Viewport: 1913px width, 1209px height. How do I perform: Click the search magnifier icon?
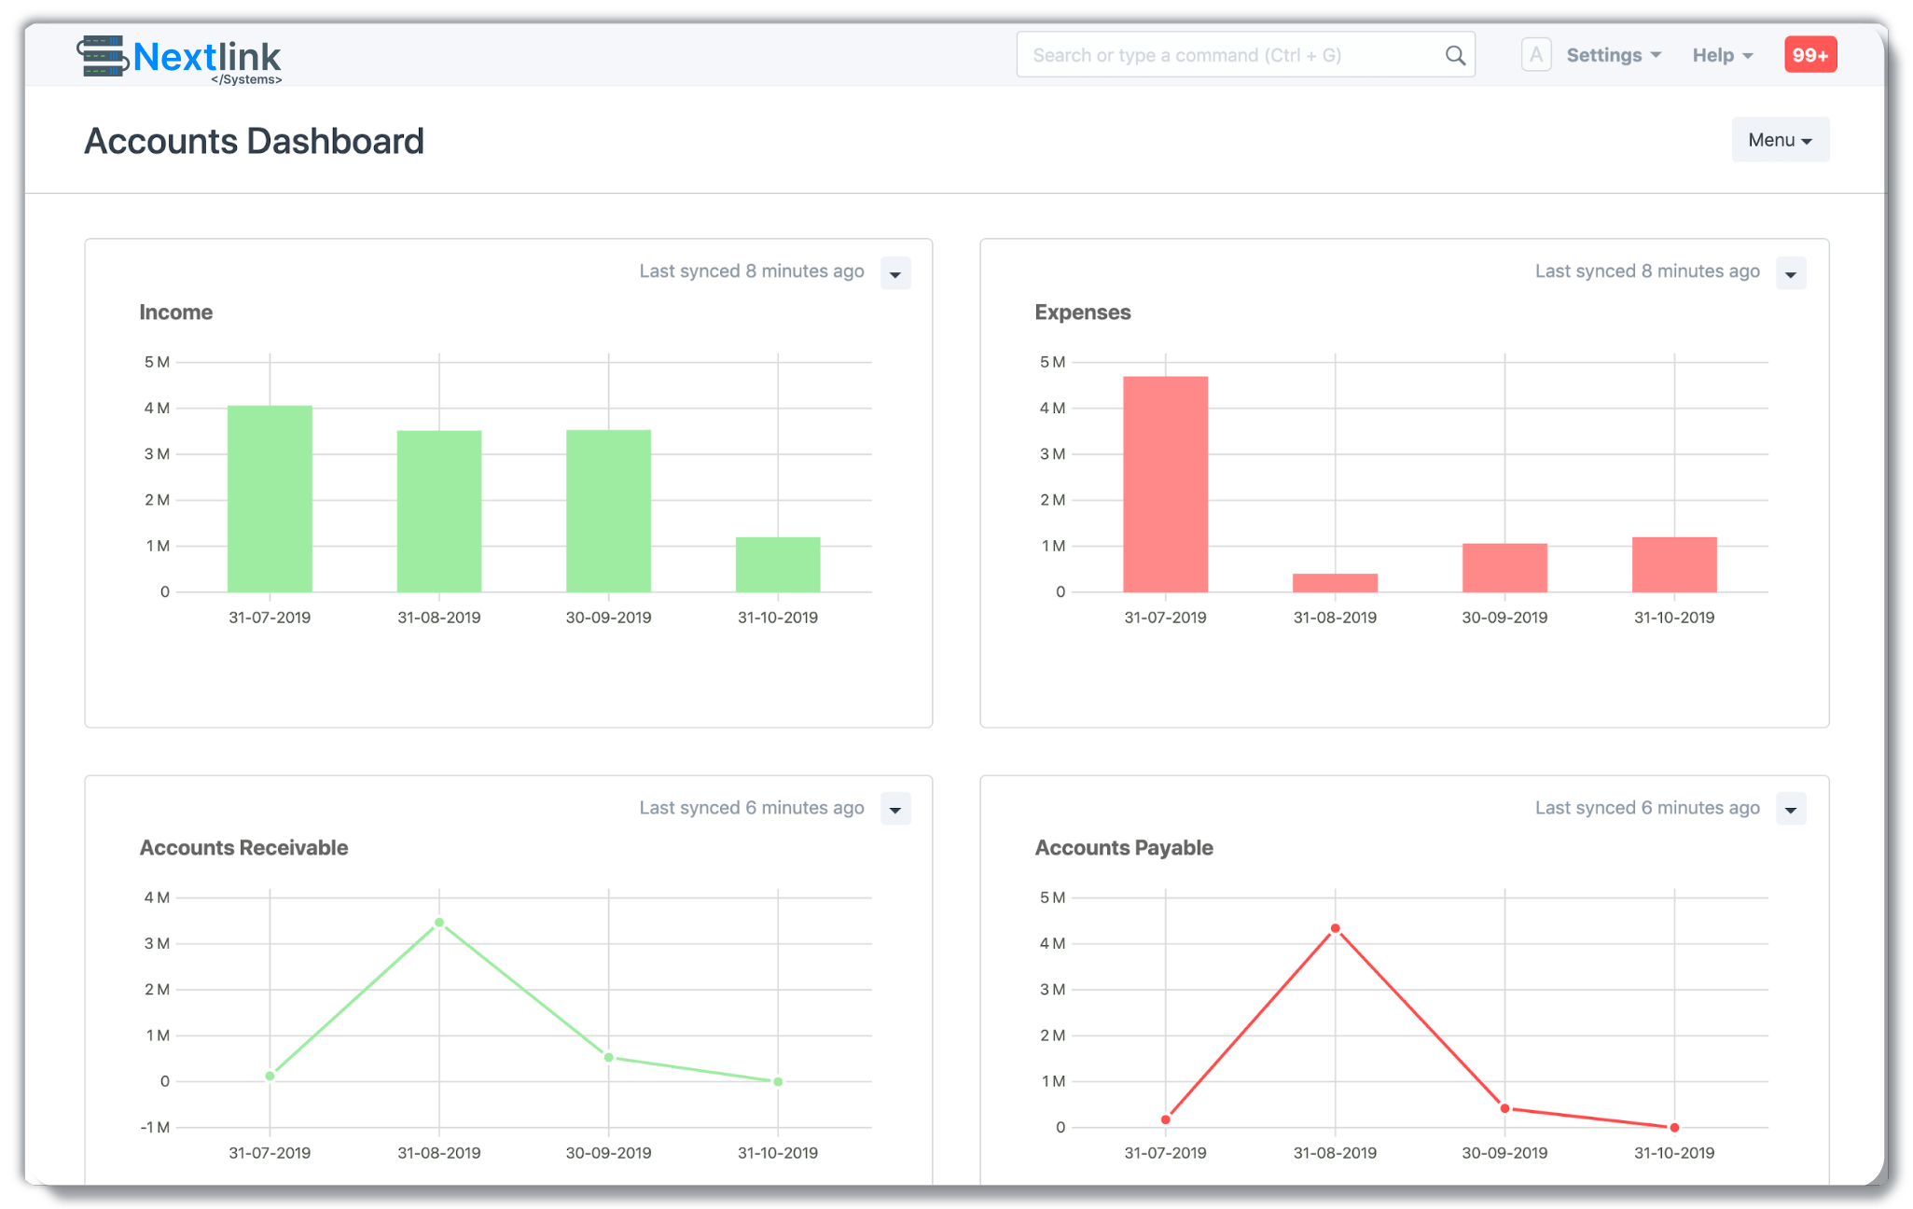tap(1454, 55)
